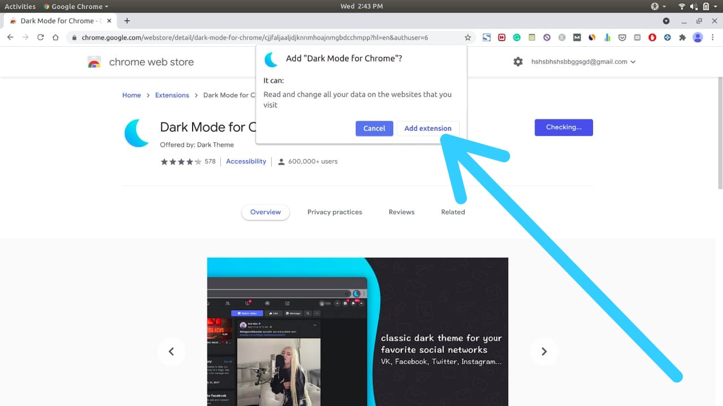Open the yellow notepad extension icon

point(532,37)
